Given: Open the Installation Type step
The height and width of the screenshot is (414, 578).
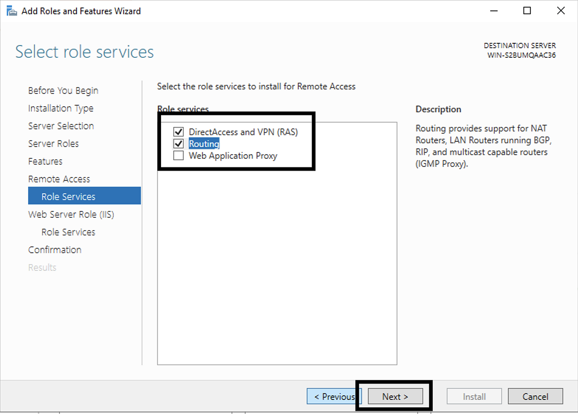Looking at the screenshot, I should pos(60,108).
